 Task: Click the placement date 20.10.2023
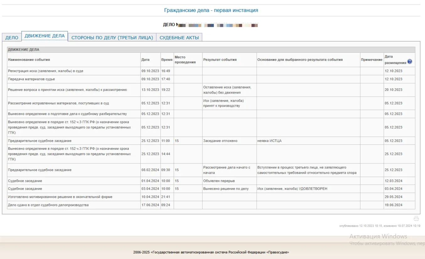pos(394,90)
